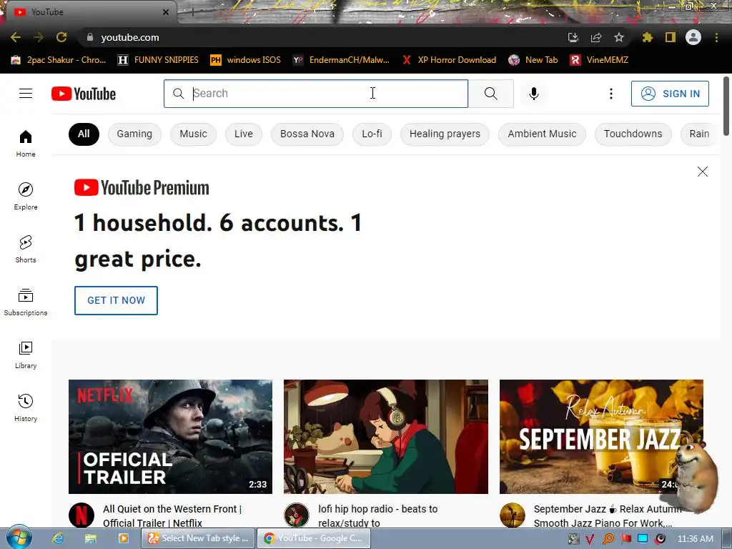Focus the YouTube search field
Viewport: 732px width, 549px height.
(316, 94)
